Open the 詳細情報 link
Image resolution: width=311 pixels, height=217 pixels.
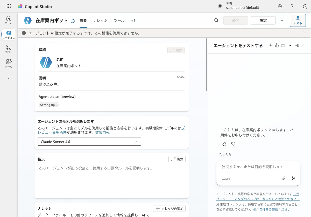pos(102,132)
